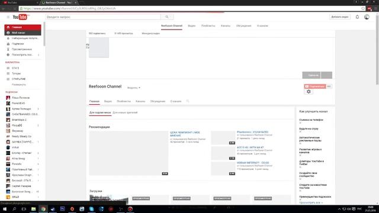Open Skype from the taskbar

[x=92, y=209]
